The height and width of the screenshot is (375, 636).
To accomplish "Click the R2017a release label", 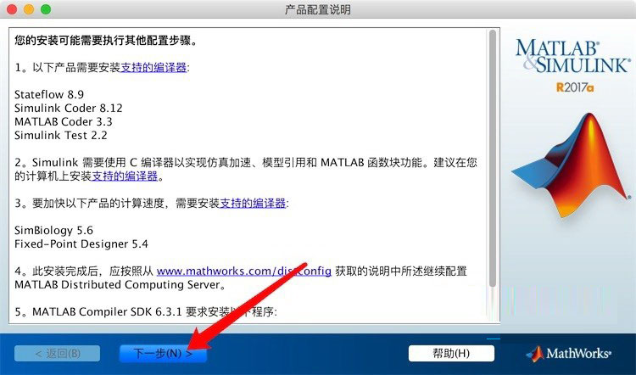I will click(575, 87).
